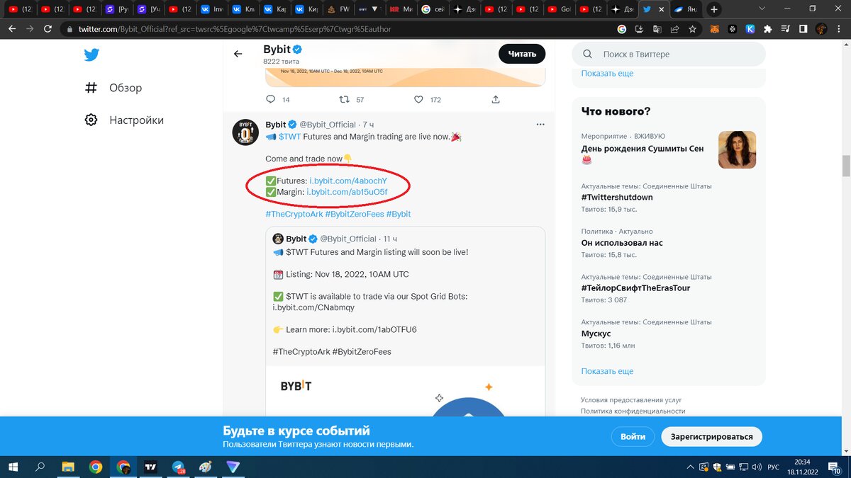851x478 pixels.
Task: Open Telegram from the taskbar
Action: pos(178,467)
